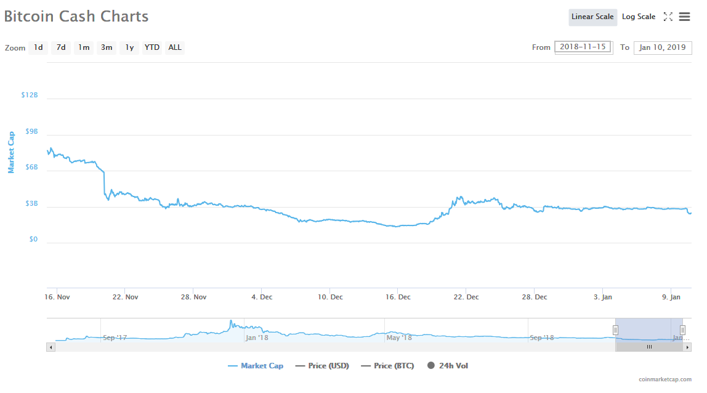Click the $3B axis label
707x393 pixels.
(31, 203)
